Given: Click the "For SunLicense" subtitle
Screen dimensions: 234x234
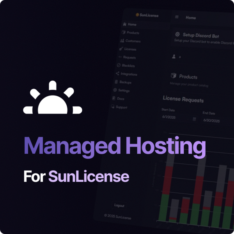Looking at the screenshot, I should tap(76, 176).
